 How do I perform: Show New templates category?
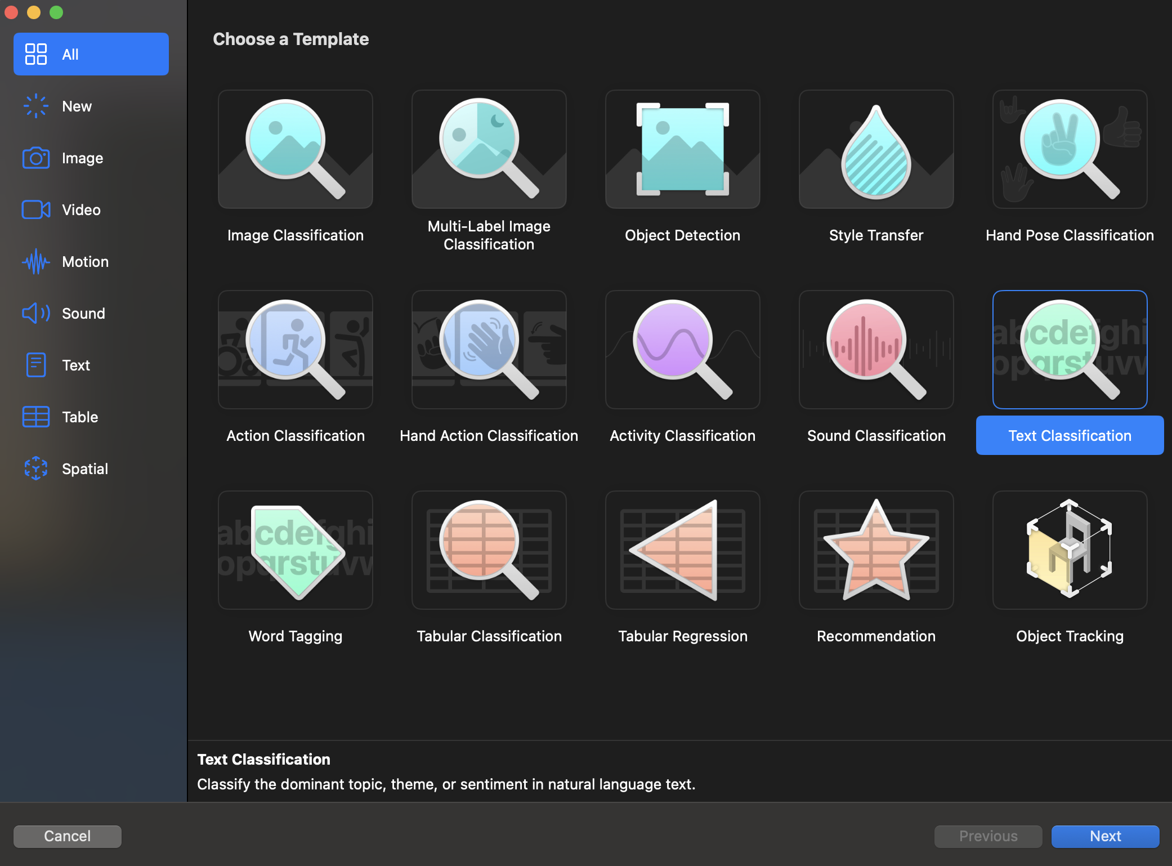pos(77,106)
